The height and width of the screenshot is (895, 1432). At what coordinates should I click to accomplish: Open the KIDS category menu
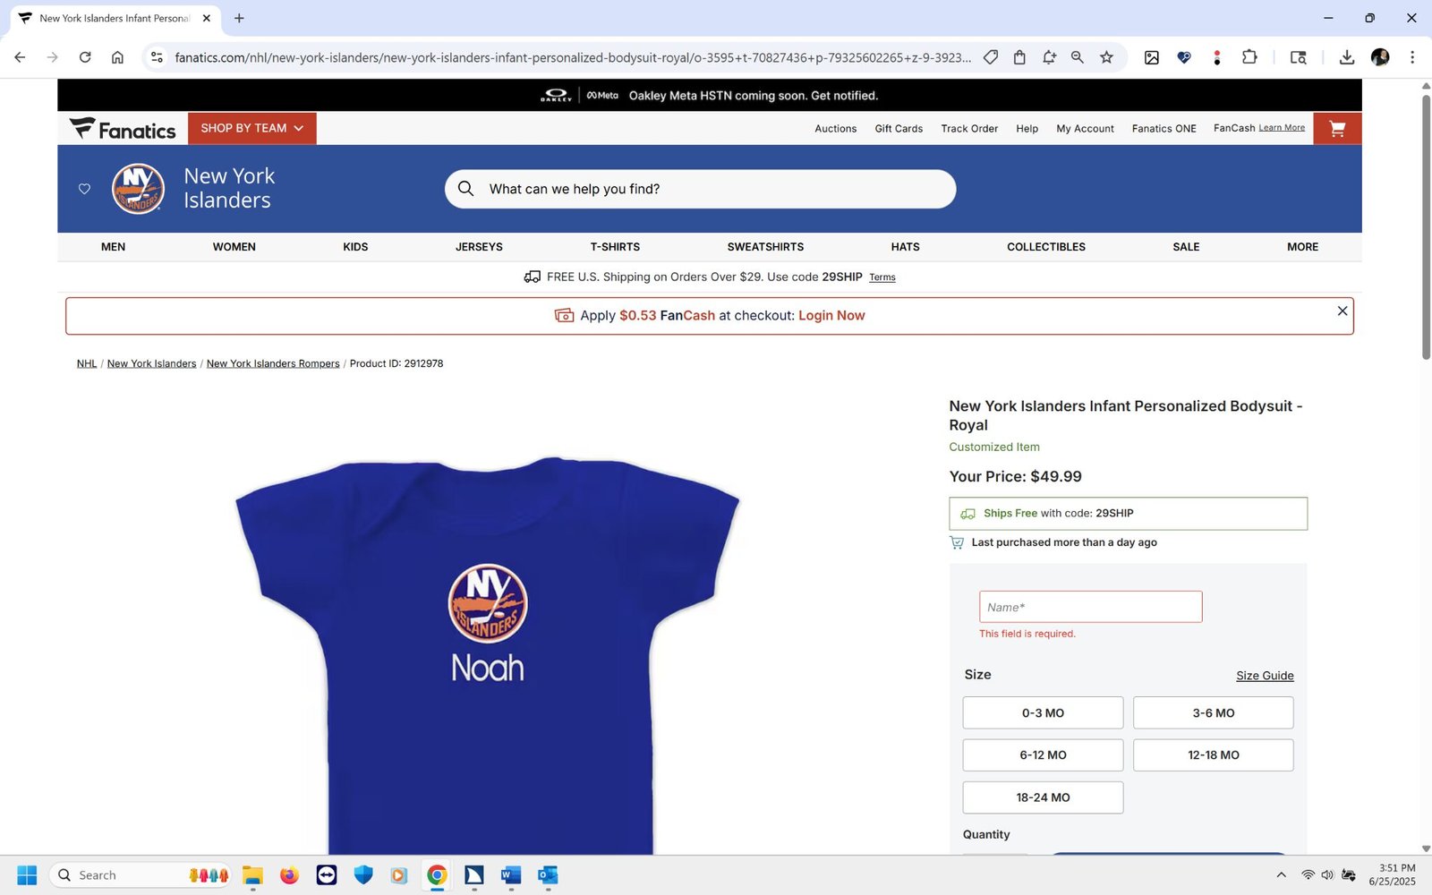355,247
